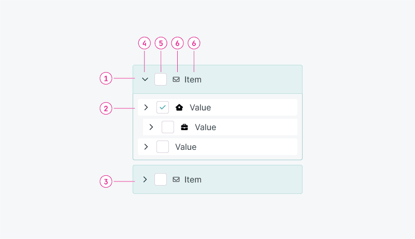This screenshot has width=415, height=239.
Task: Collapse the expanded Item using its down chevron
Action: (145, 79)
